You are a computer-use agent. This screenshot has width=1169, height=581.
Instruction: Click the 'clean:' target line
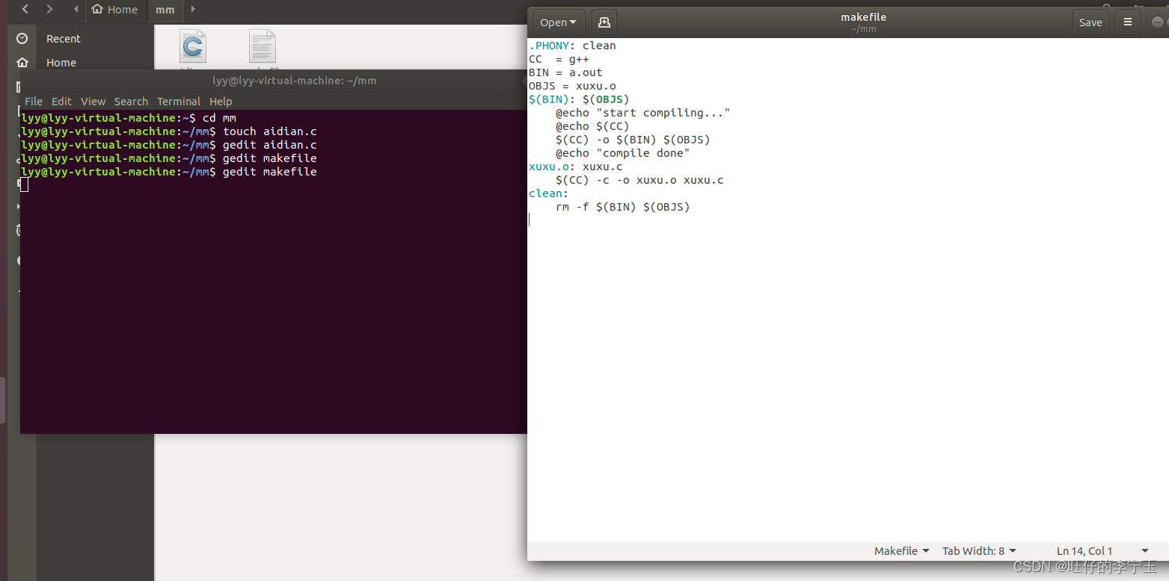point(549,193)
